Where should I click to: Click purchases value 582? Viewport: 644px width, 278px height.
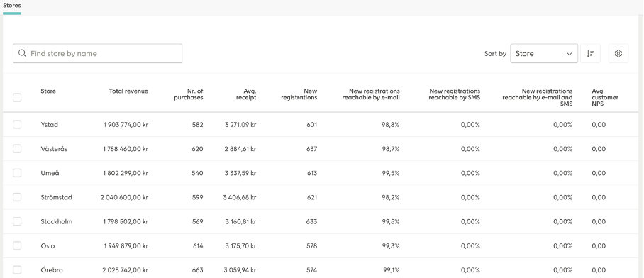click(x=198, y=124)
